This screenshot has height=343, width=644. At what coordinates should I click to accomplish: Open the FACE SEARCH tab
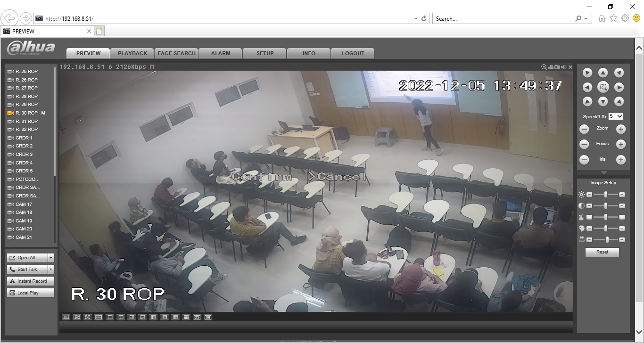click(x=176, y=53)
